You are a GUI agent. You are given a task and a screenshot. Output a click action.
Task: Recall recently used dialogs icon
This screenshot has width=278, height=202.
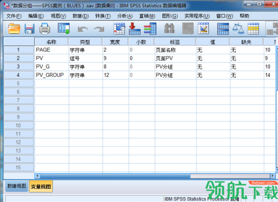coord(64,29)
